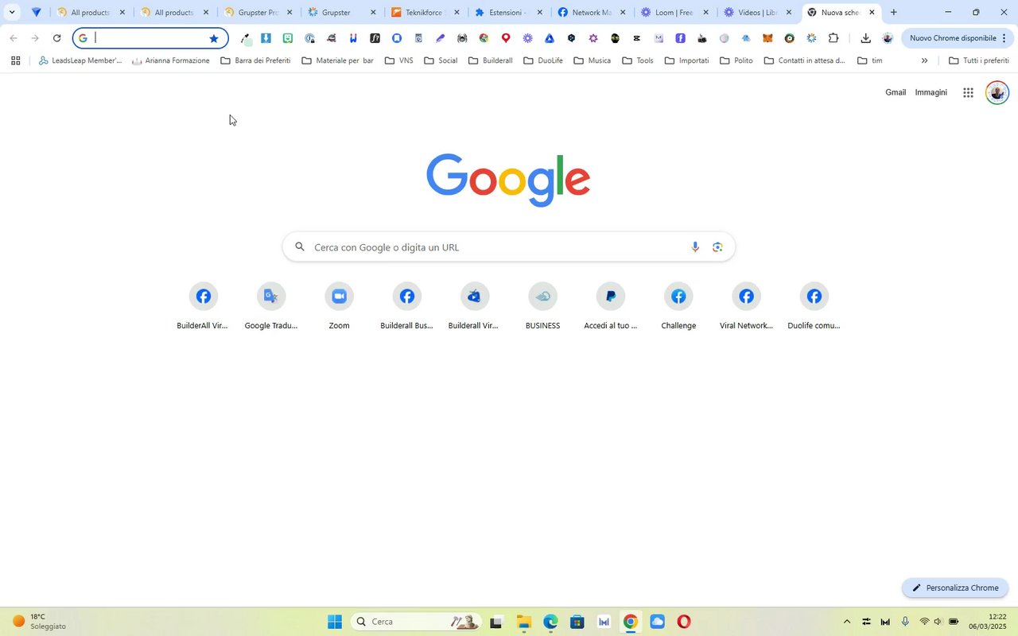The image size is (1018, 636).
Task: Open Microsoft Edge from the taskbar
Action: click(x=550, y=622)
